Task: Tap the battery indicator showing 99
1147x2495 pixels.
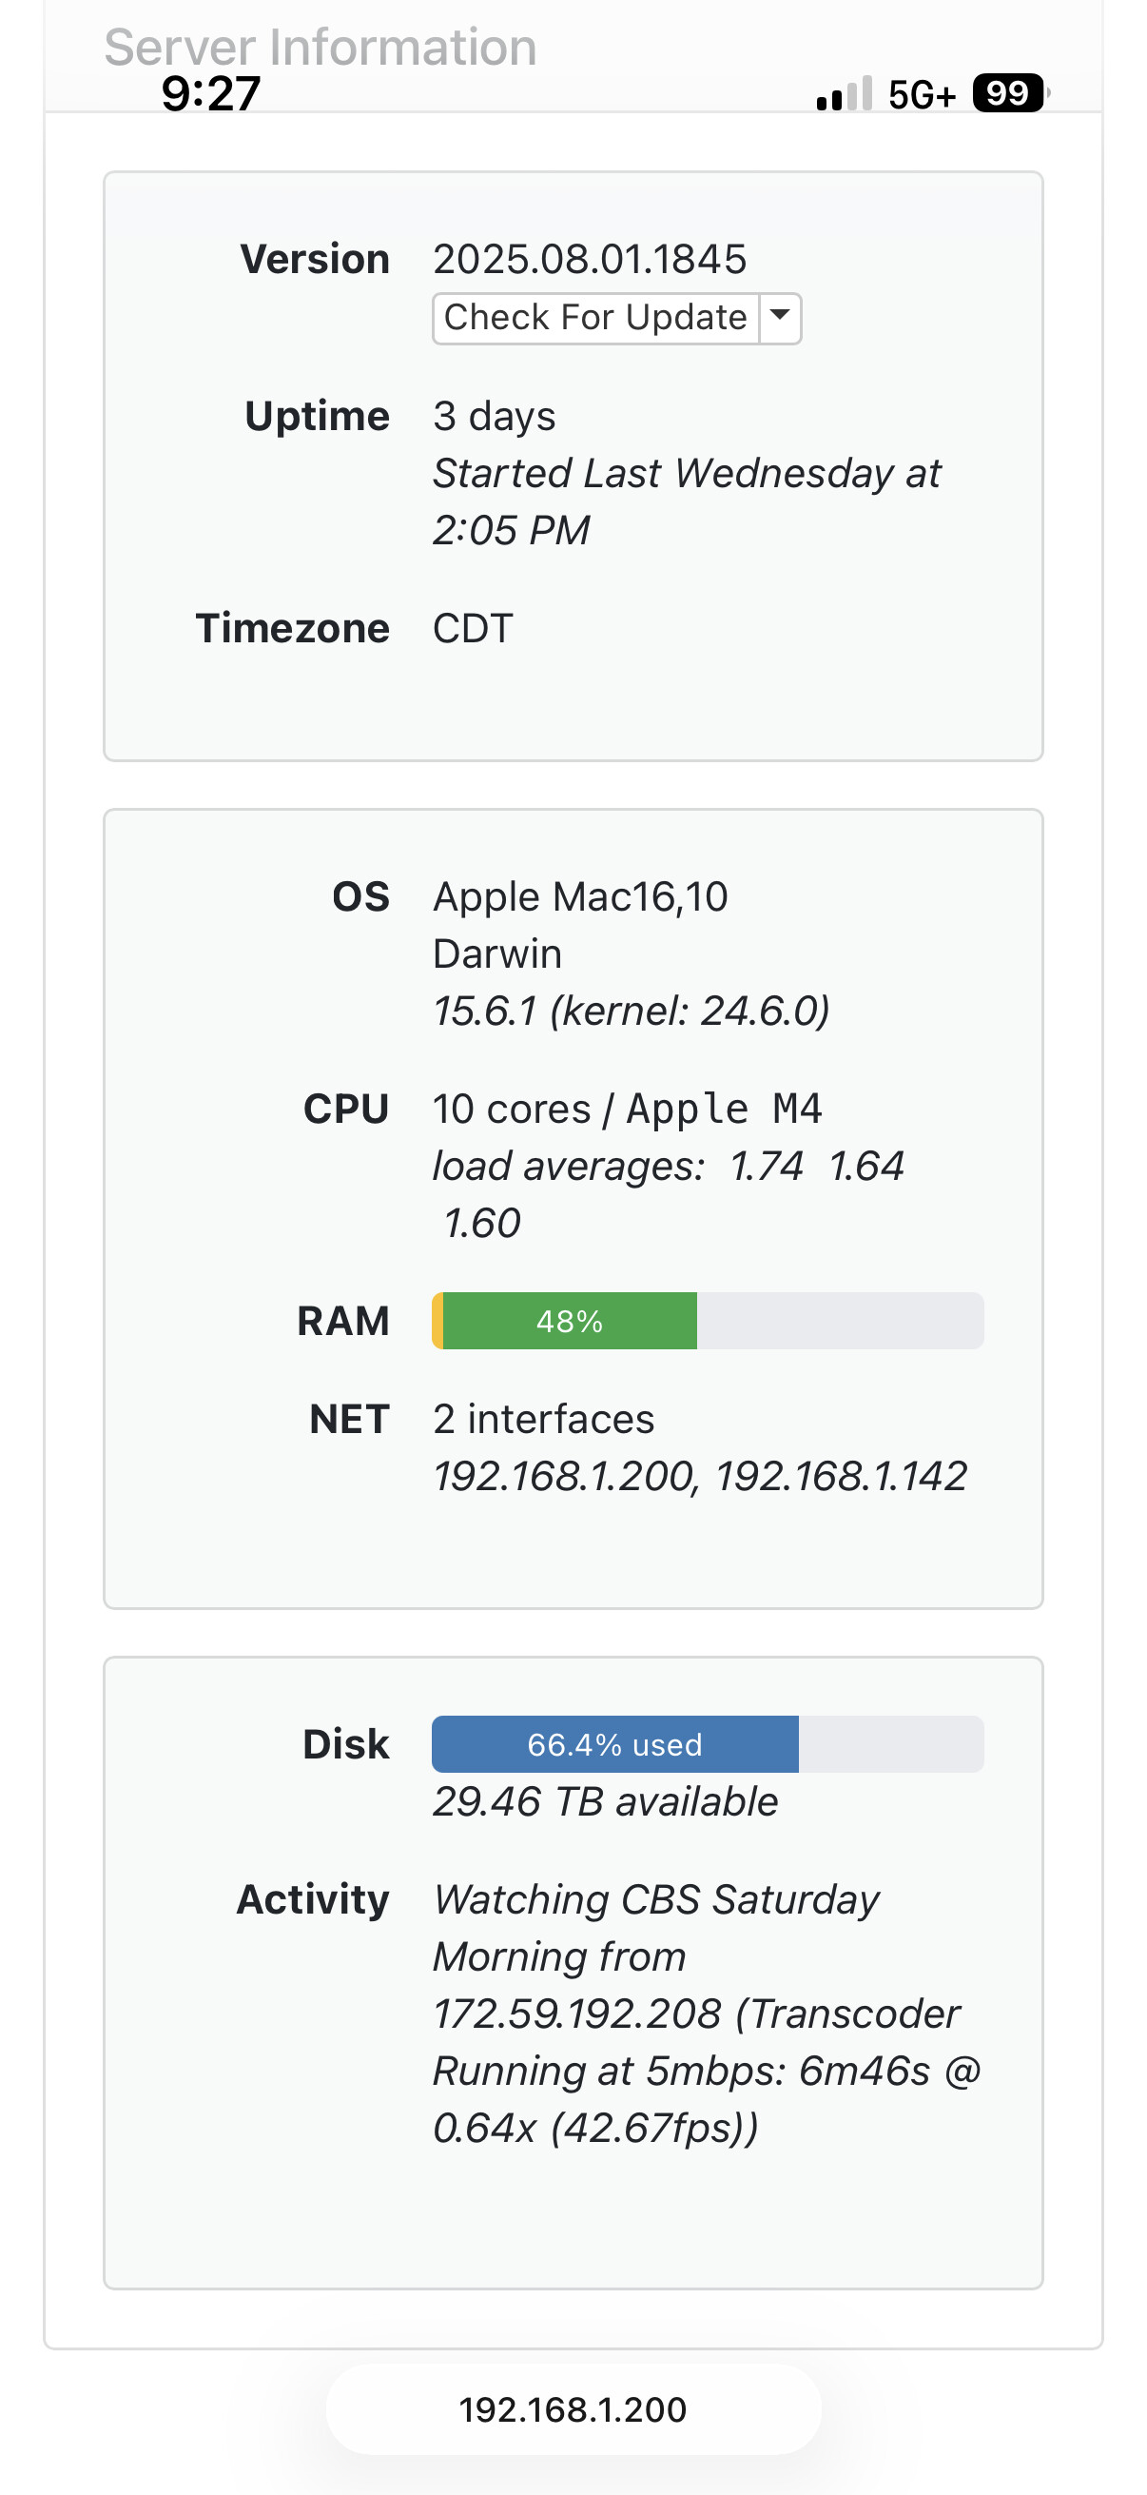Action: (1008, 94)
